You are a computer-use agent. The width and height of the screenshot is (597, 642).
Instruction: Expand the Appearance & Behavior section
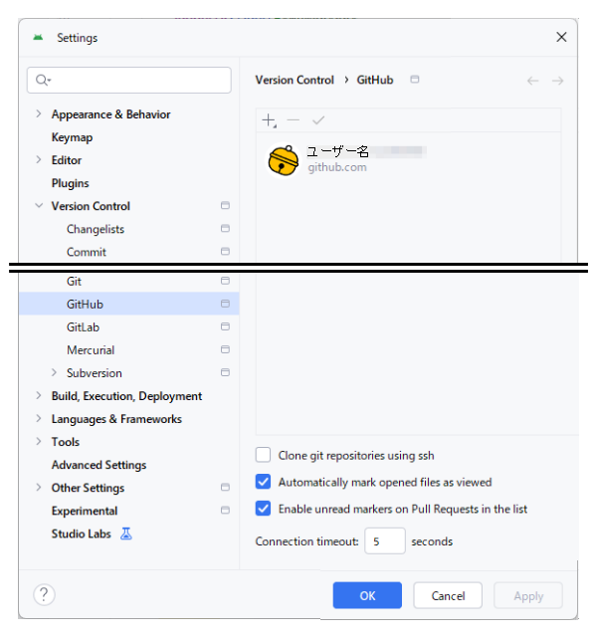39,114
